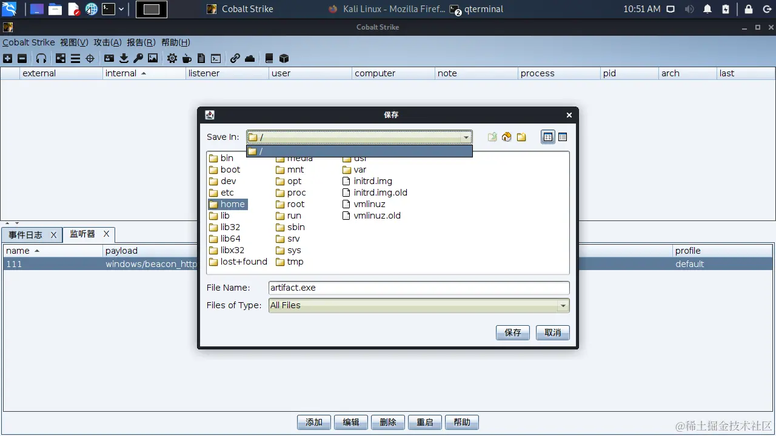Click the gear Generate Executable icon

pyautogui.click(x=172, y=59)
